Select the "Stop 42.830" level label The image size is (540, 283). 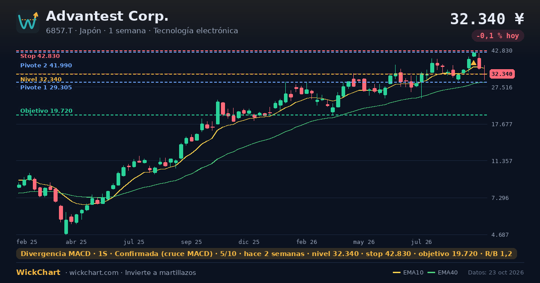[x=40, y=56]
